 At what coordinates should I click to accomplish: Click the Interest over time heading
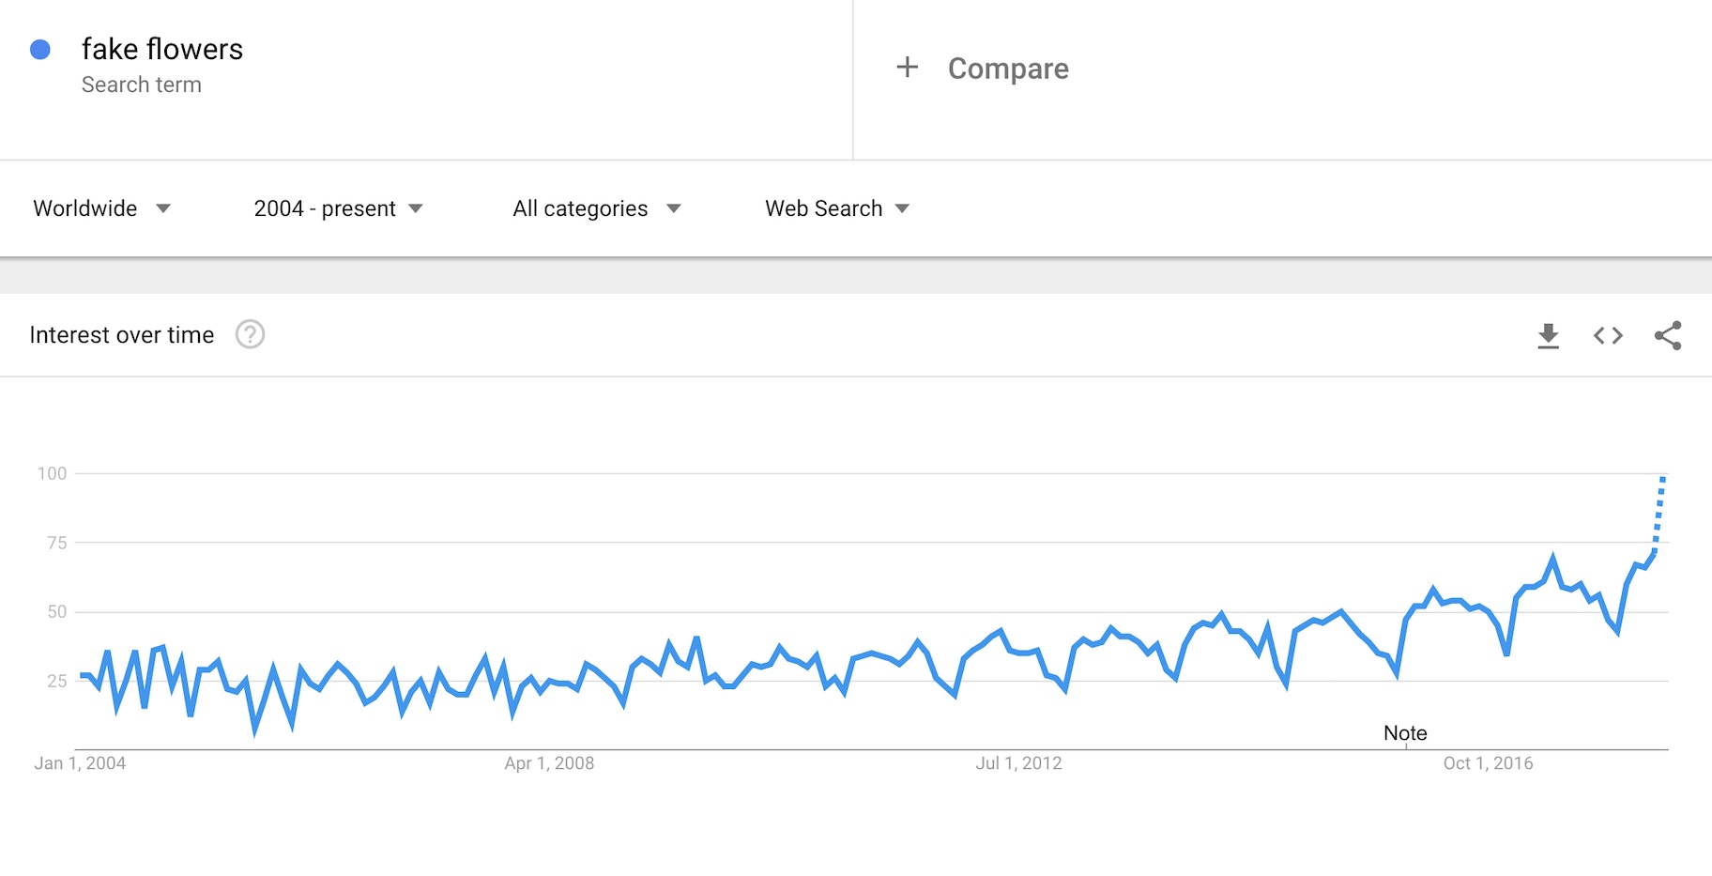pyautogui.click(x=122, y=334)
